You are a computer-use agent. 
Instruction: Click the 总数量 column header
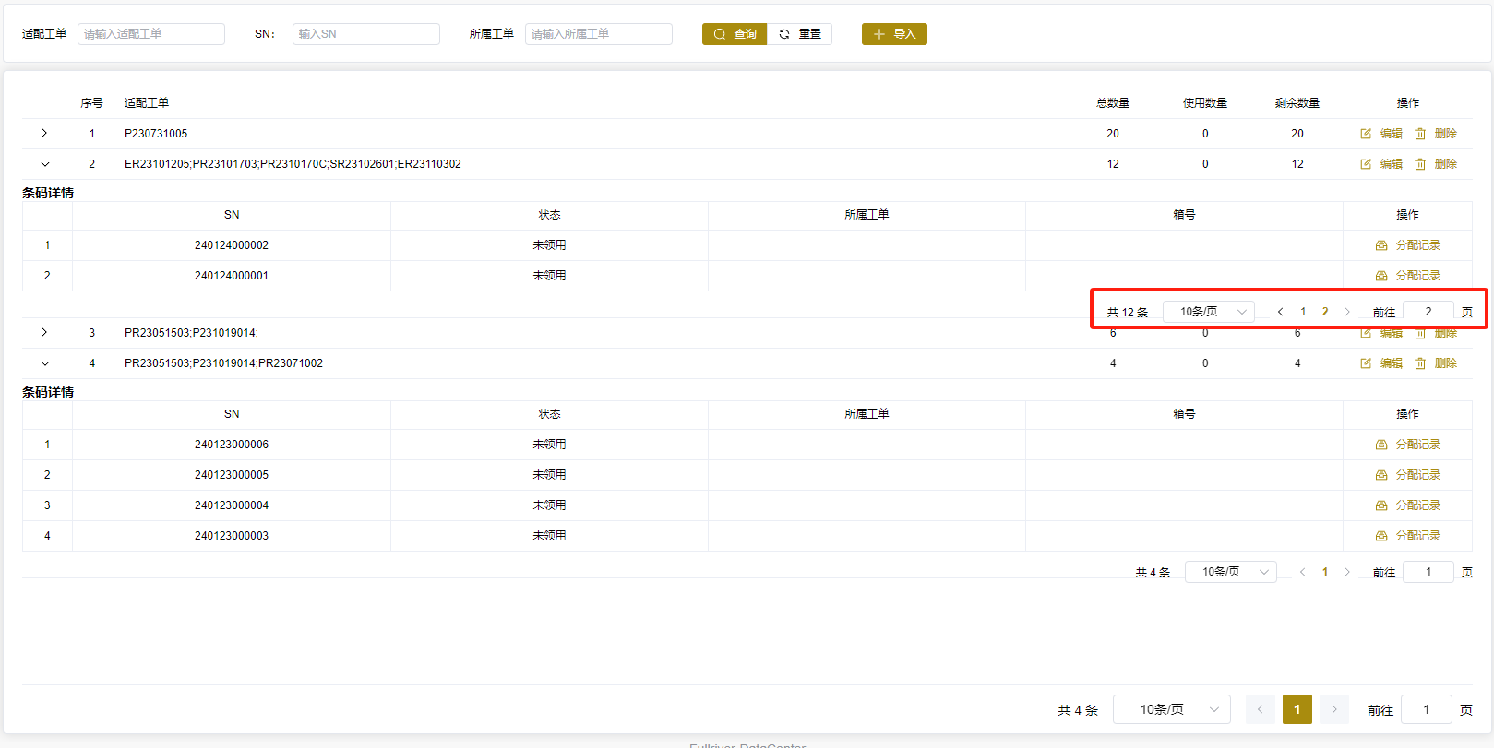[1113, 103]
